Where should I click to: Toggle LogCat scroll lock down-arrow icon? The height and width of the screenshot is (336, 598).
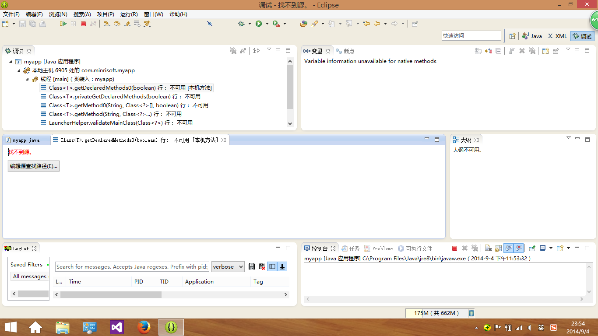[x=282, y=266]
